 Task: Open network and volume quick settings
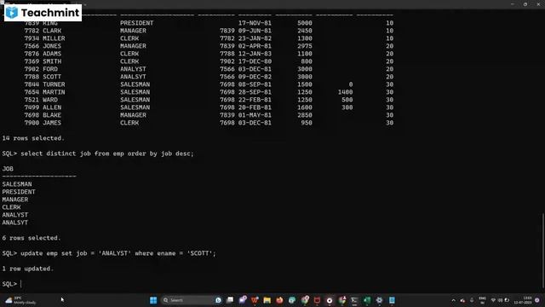click(x=500, y=300)
